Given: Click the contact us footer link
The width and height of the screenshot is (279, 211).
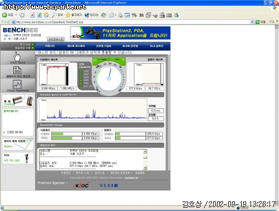Looking at the screenshot, I should pyautogui.click(x=131, y=178).
